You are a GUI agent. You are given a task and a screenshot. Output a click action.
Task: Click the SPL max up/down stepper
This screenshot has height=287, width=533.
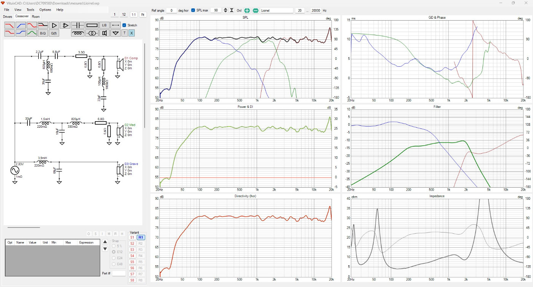pyautogui.click(x=225, y=10)
